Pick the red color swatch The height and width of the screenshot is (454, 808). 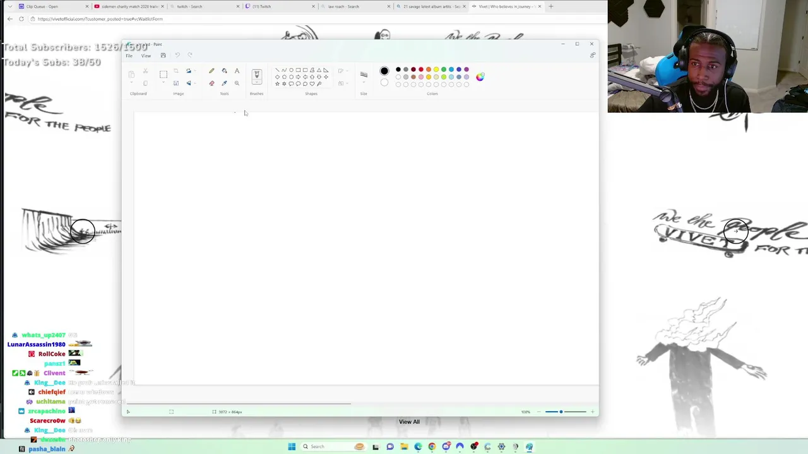click(421, 70)
